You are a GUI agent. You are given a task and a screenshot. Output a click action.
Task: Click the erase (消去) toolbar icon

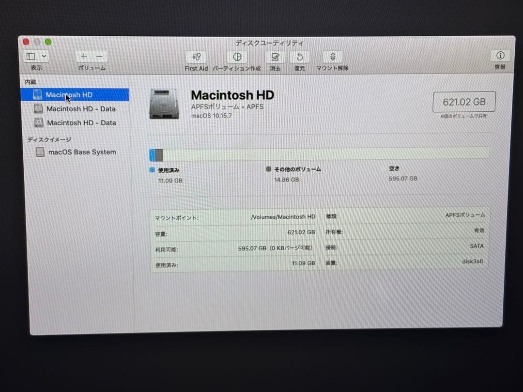tap(275, 57)
